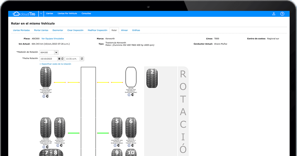Switch to the Desmontar tab
This screenshot has height=156, width=297.
[58, 30]
